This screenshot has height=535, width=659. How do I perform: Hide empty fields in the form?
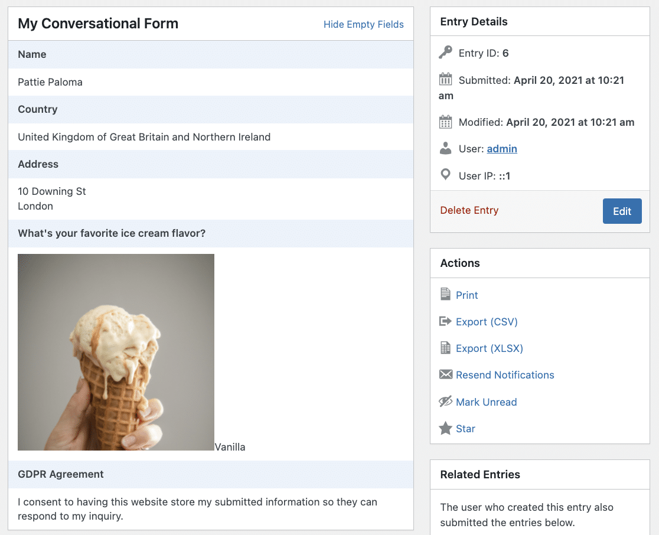click(364, 24)
